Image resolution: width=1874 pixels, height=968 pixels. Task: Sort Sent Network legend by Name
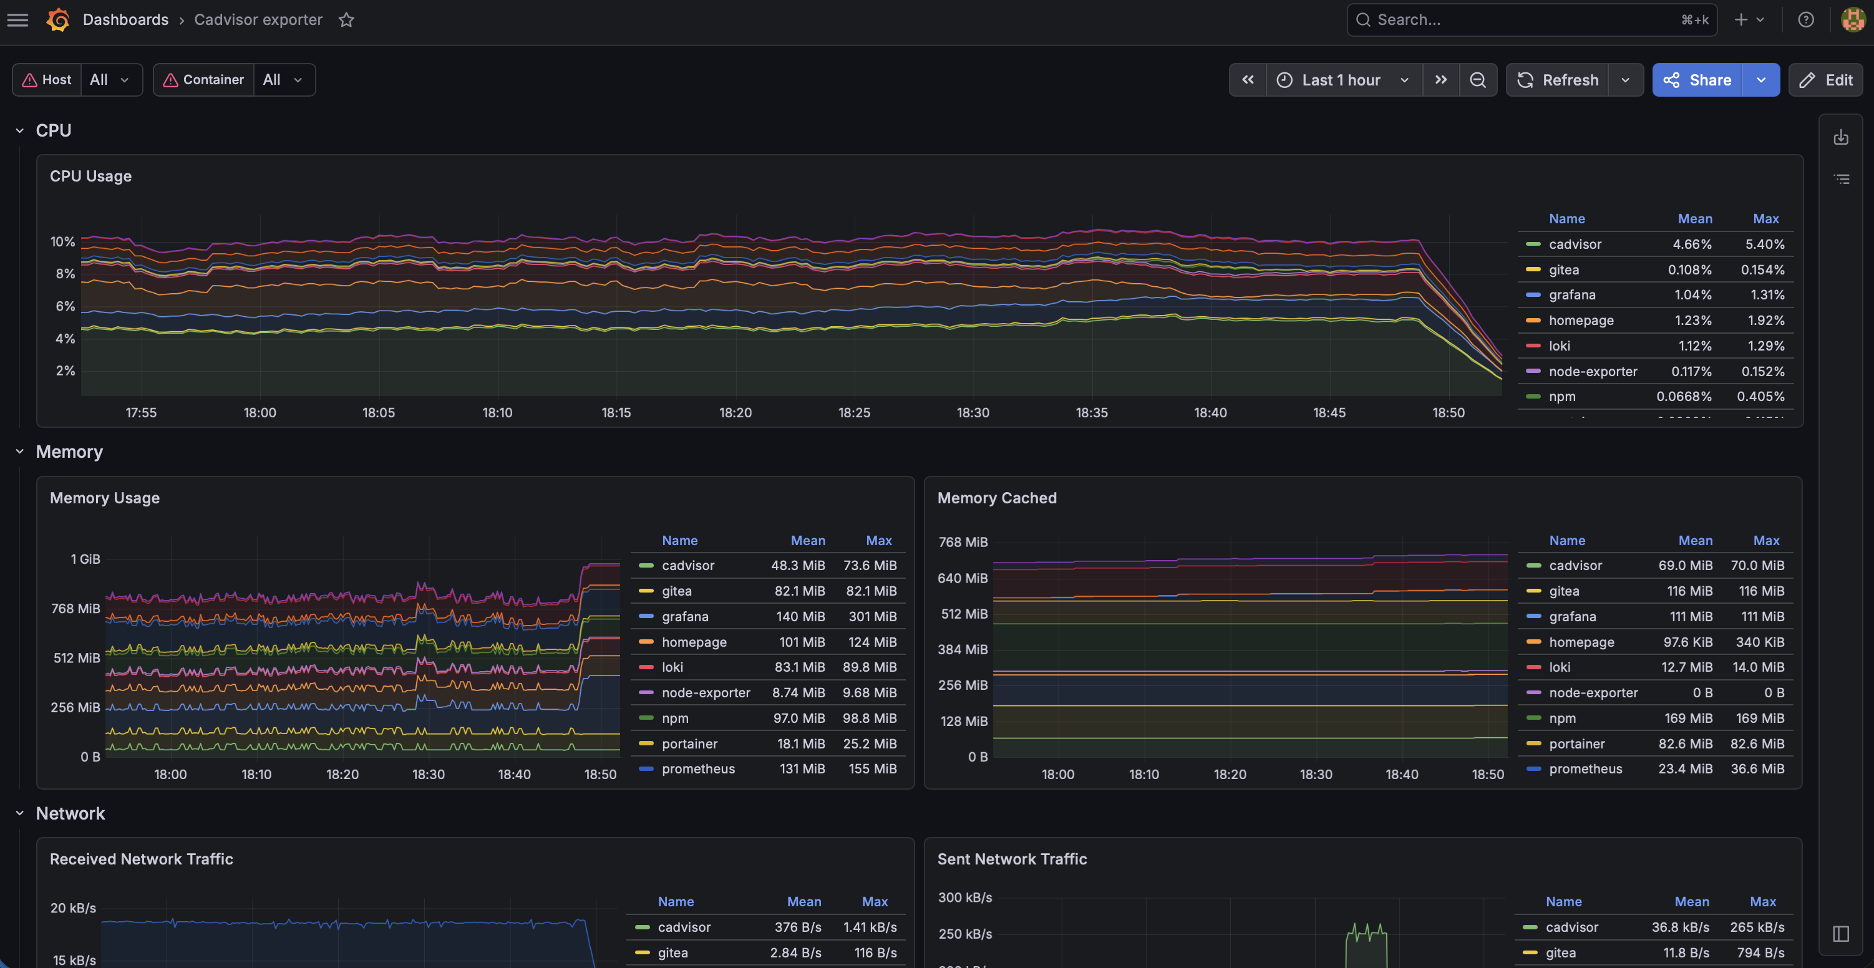(1563, 902)
